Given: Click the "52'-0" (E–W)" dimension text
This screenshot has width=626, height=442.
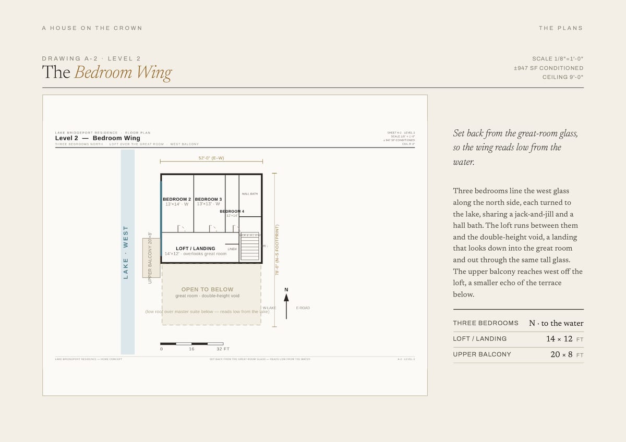Looking at the screenshot, I should tap(211, 158).
